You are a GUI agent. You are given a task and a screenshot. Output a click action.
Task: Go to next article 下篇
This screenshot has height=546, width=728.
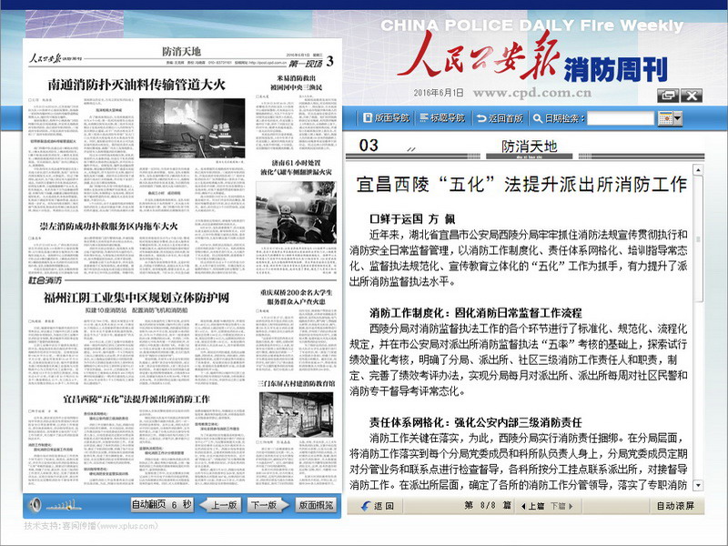click(561, 506)
